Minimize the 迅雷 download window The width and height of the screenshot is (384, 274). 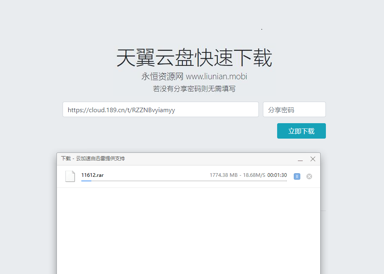point(300,159)
